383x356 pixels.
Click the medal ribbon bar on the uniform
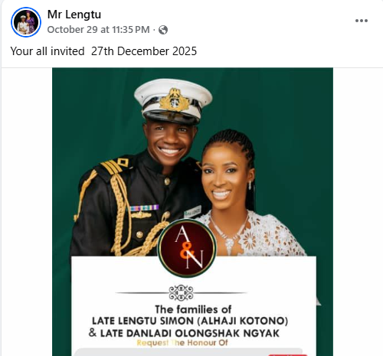pyautogui.click(x=144, y=207)
